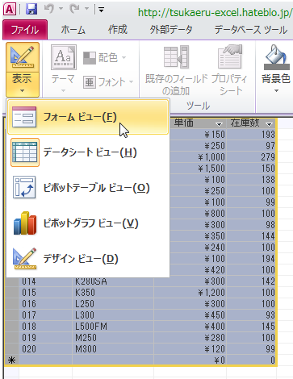Click the 279 stock cell

[251, 157]
